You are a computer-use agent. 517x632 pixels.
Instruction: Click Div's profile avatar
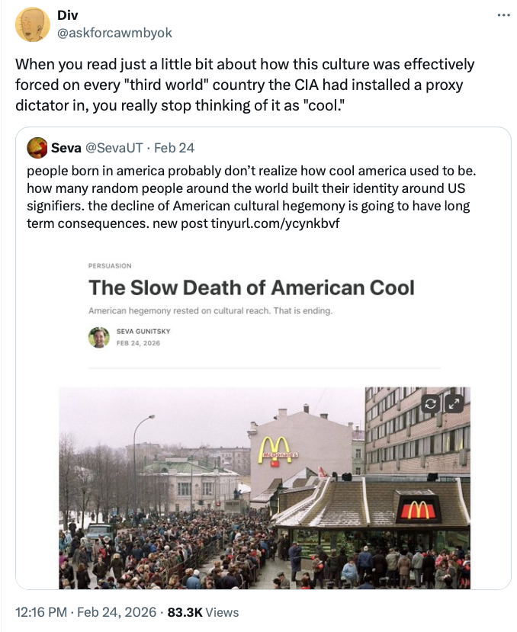[x=34, y=24]
